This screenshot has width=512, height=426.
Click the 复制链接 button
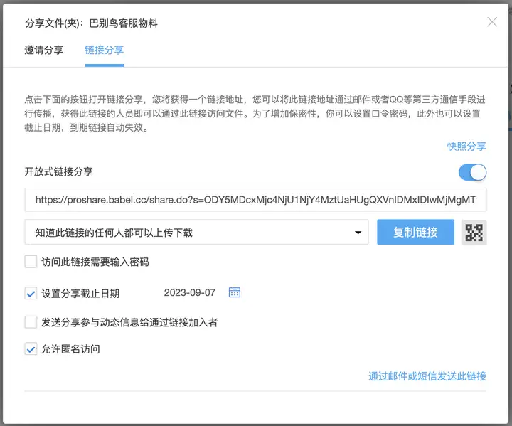click(x=415, y=233)
